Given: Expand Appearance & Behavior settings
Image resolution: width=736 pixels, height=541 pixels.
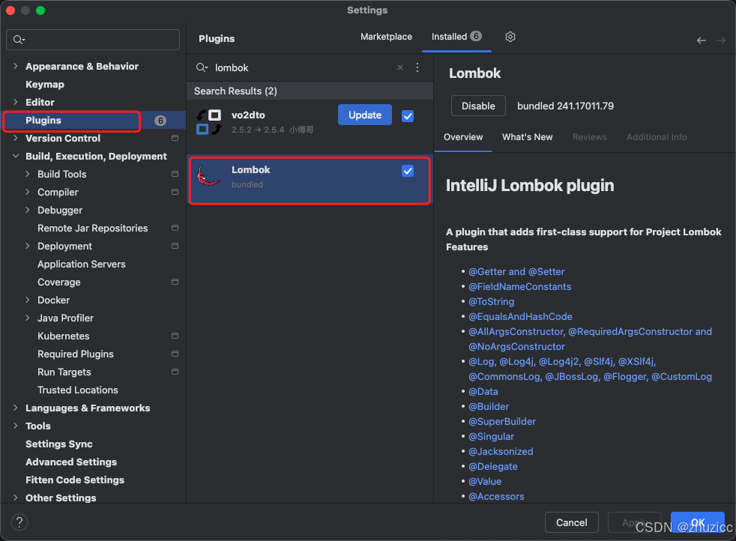Looking at the screenshot, I should [x=16, y=66].
